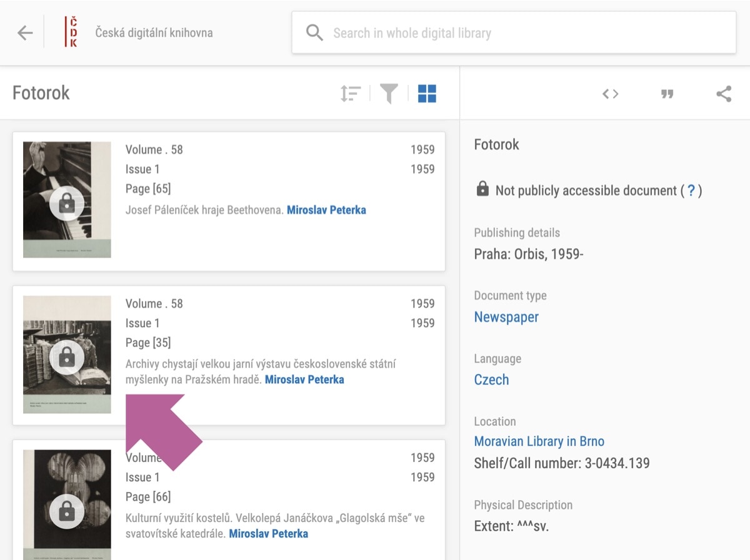Open the sort order icon
The image size is (750, 560).
click(x=350, y=94)
